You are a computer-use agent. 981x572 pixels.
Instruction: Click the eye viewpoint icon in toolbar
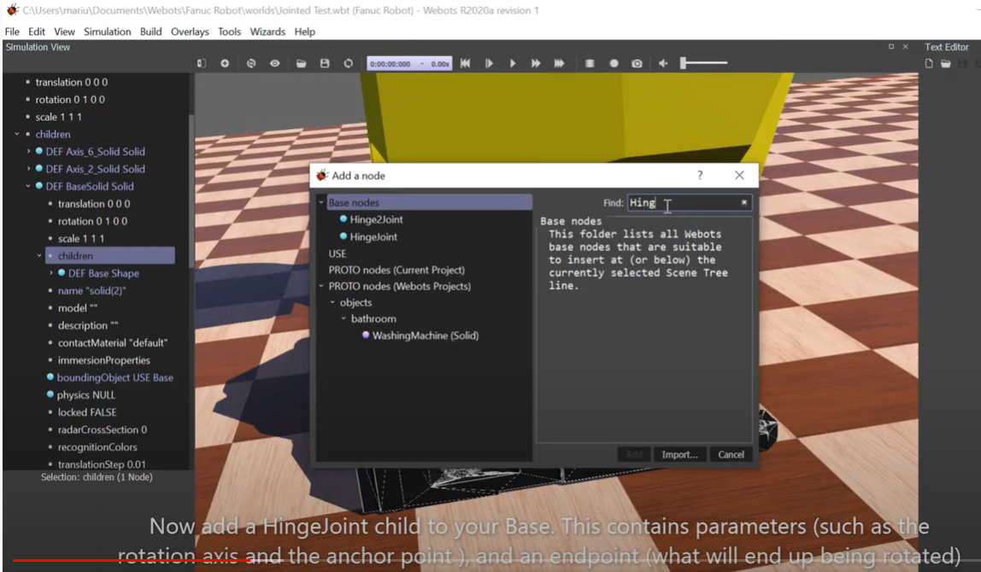click(x=274, y=63)
